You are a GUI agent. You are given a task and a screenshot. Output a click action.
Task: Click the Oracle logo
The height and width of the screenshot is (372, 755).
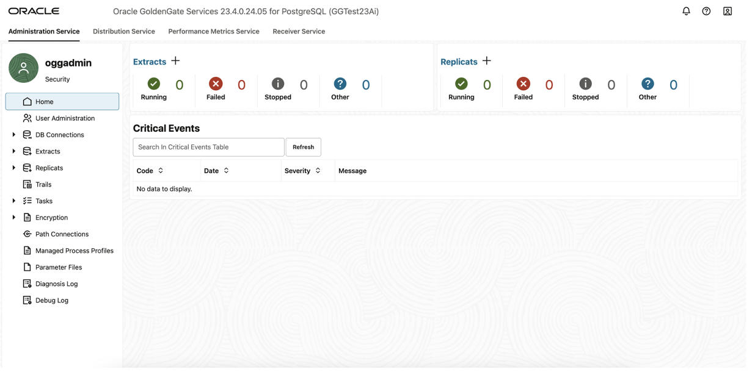34,11
